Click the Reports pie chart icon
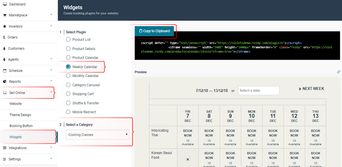The width and height of the screenshot is (342, 167). (5, 82)
